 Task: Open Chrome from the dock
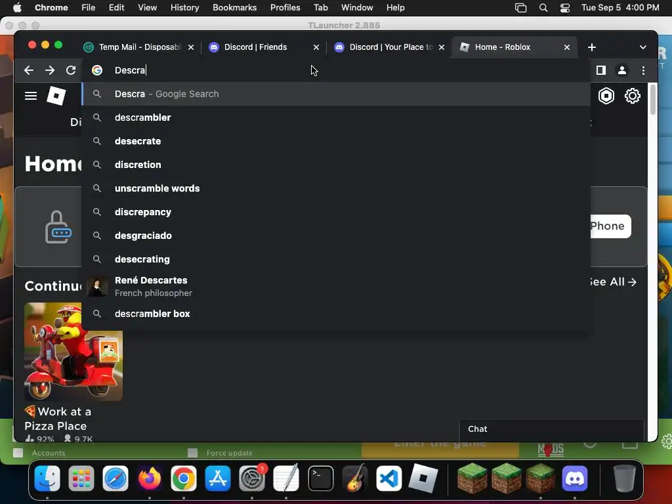184,478
